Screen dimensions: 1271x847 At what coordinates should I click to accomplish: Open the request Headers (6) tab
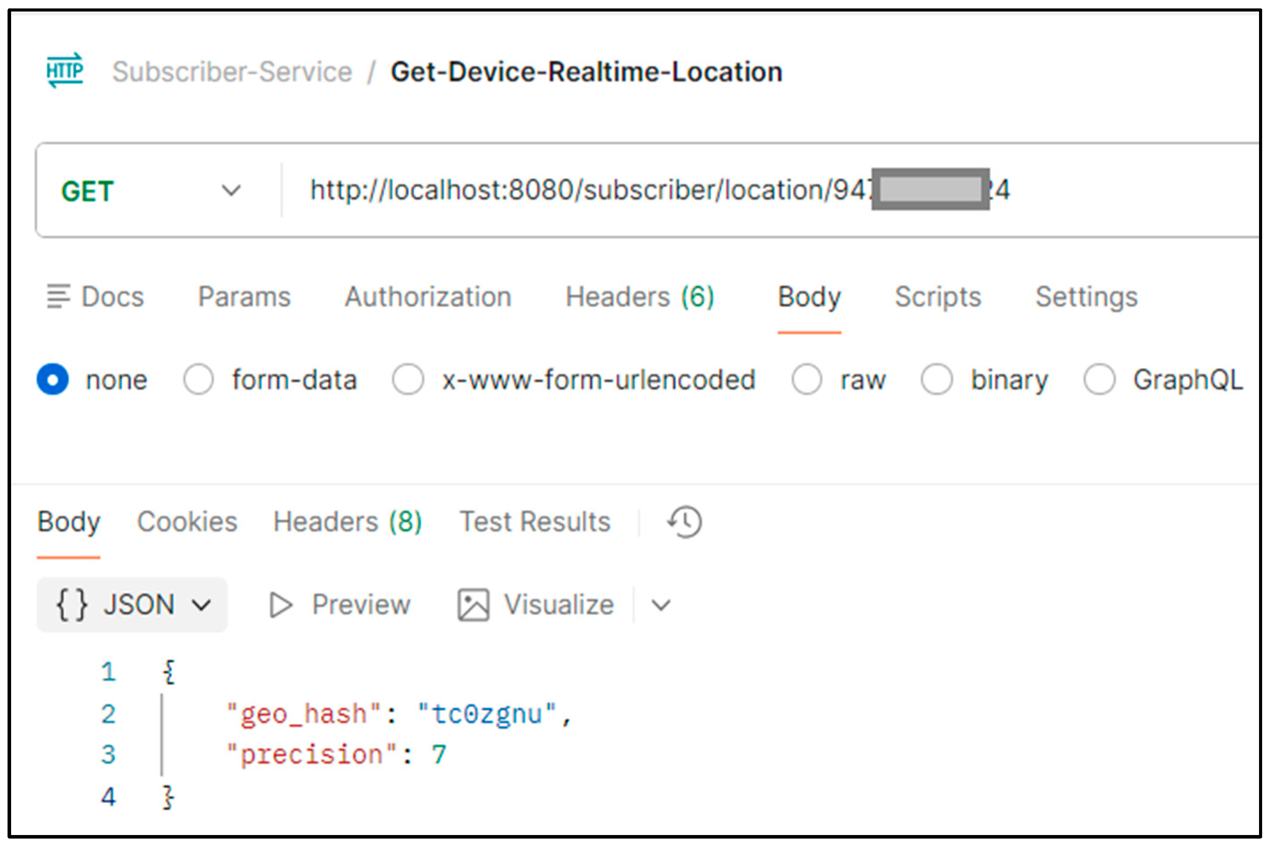(x=639, y=297)
